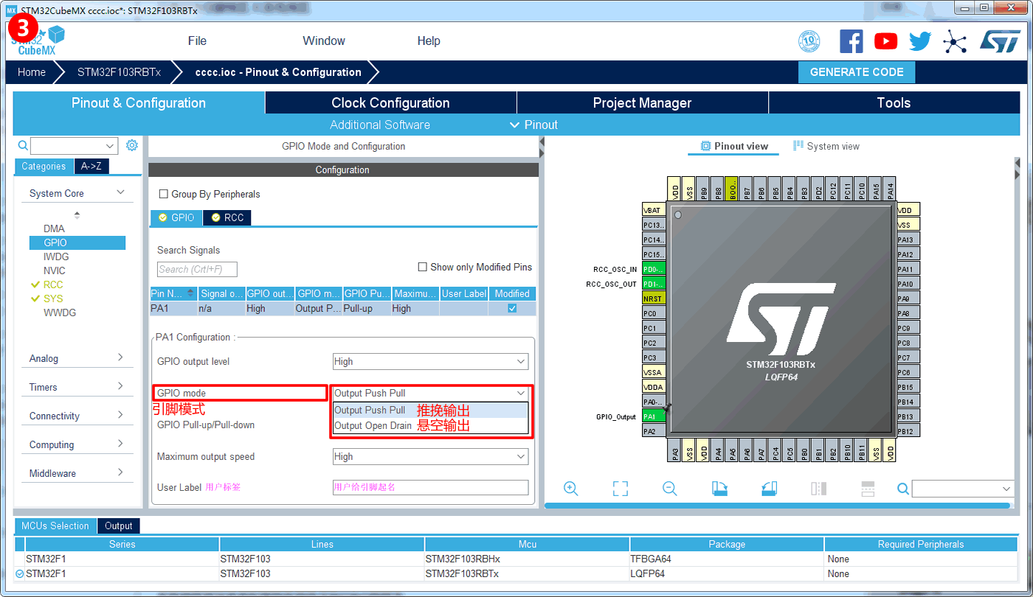
Task: Open the File menu
Action: (197, 41)
